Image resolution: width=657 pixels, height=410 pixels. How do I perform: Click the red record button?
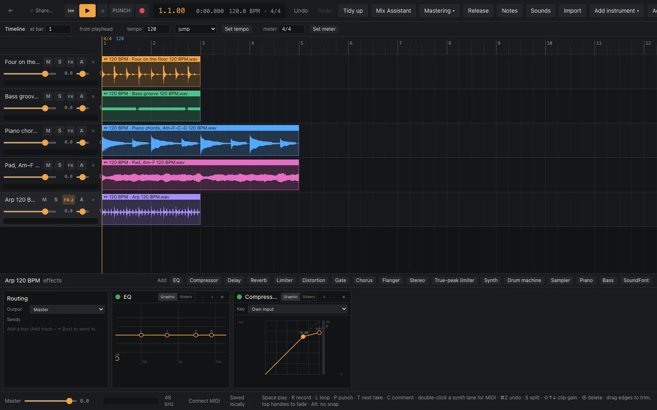(x=142, y=11)
